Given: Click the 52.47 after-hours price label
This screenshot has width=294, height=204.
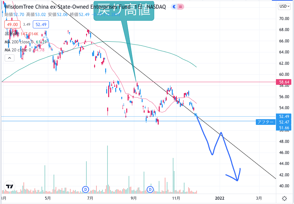Looking at the screenshot, I should (284, 122).
